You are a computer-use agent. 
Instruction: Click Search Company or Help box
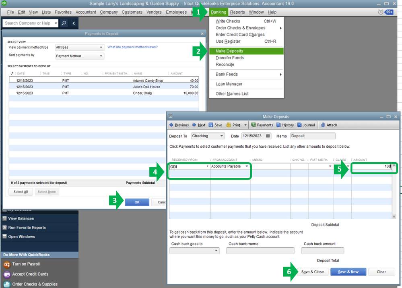coord(28,23)
